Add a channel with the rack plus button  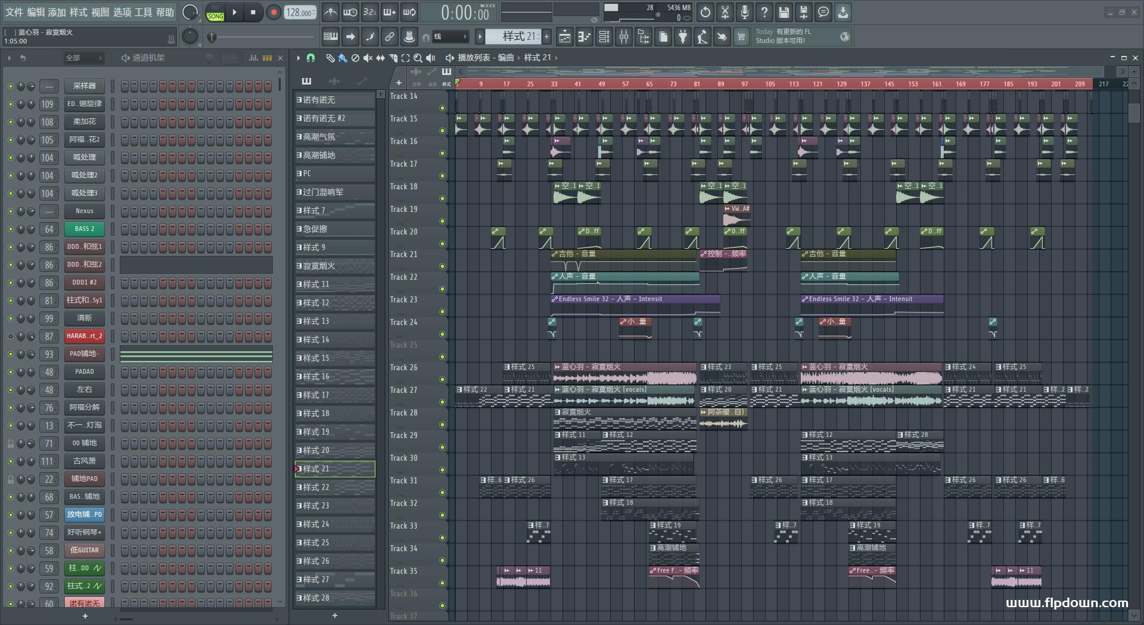(x=85, y=616)
